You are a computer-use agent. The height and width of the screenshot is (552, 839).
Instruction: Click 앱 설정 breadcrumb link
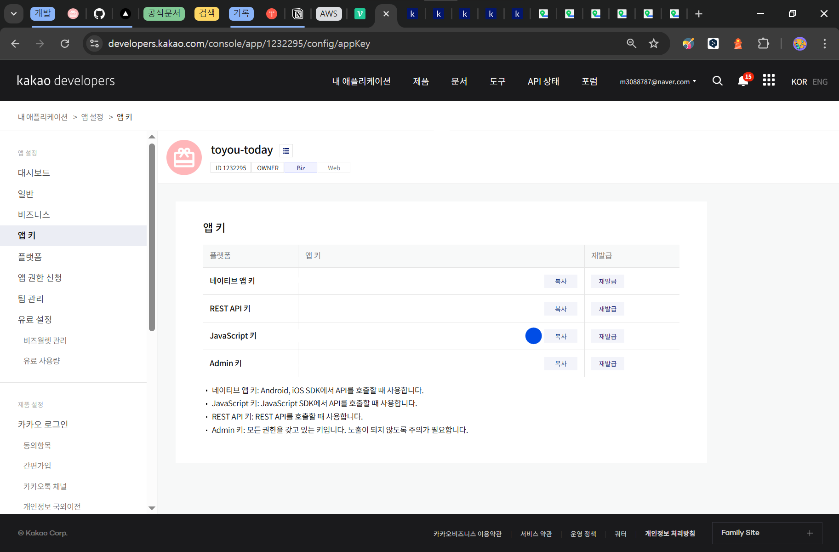[92, 117]
